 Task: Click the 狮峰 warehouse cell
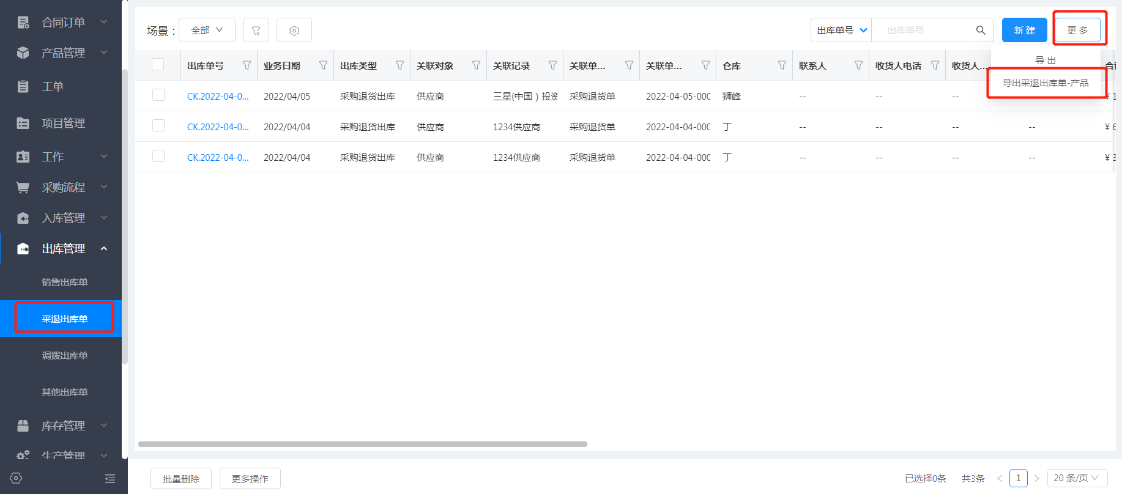click(x=732, y=97)
